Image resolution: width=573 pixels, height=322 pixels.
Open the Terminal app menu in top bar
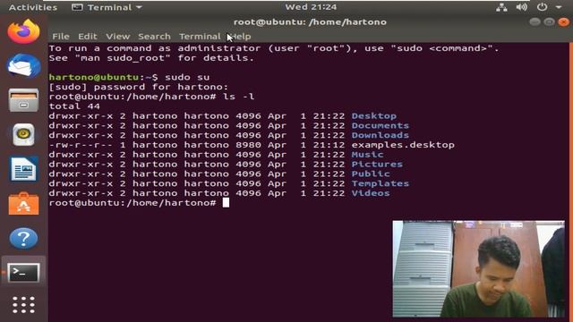(107, 7)
